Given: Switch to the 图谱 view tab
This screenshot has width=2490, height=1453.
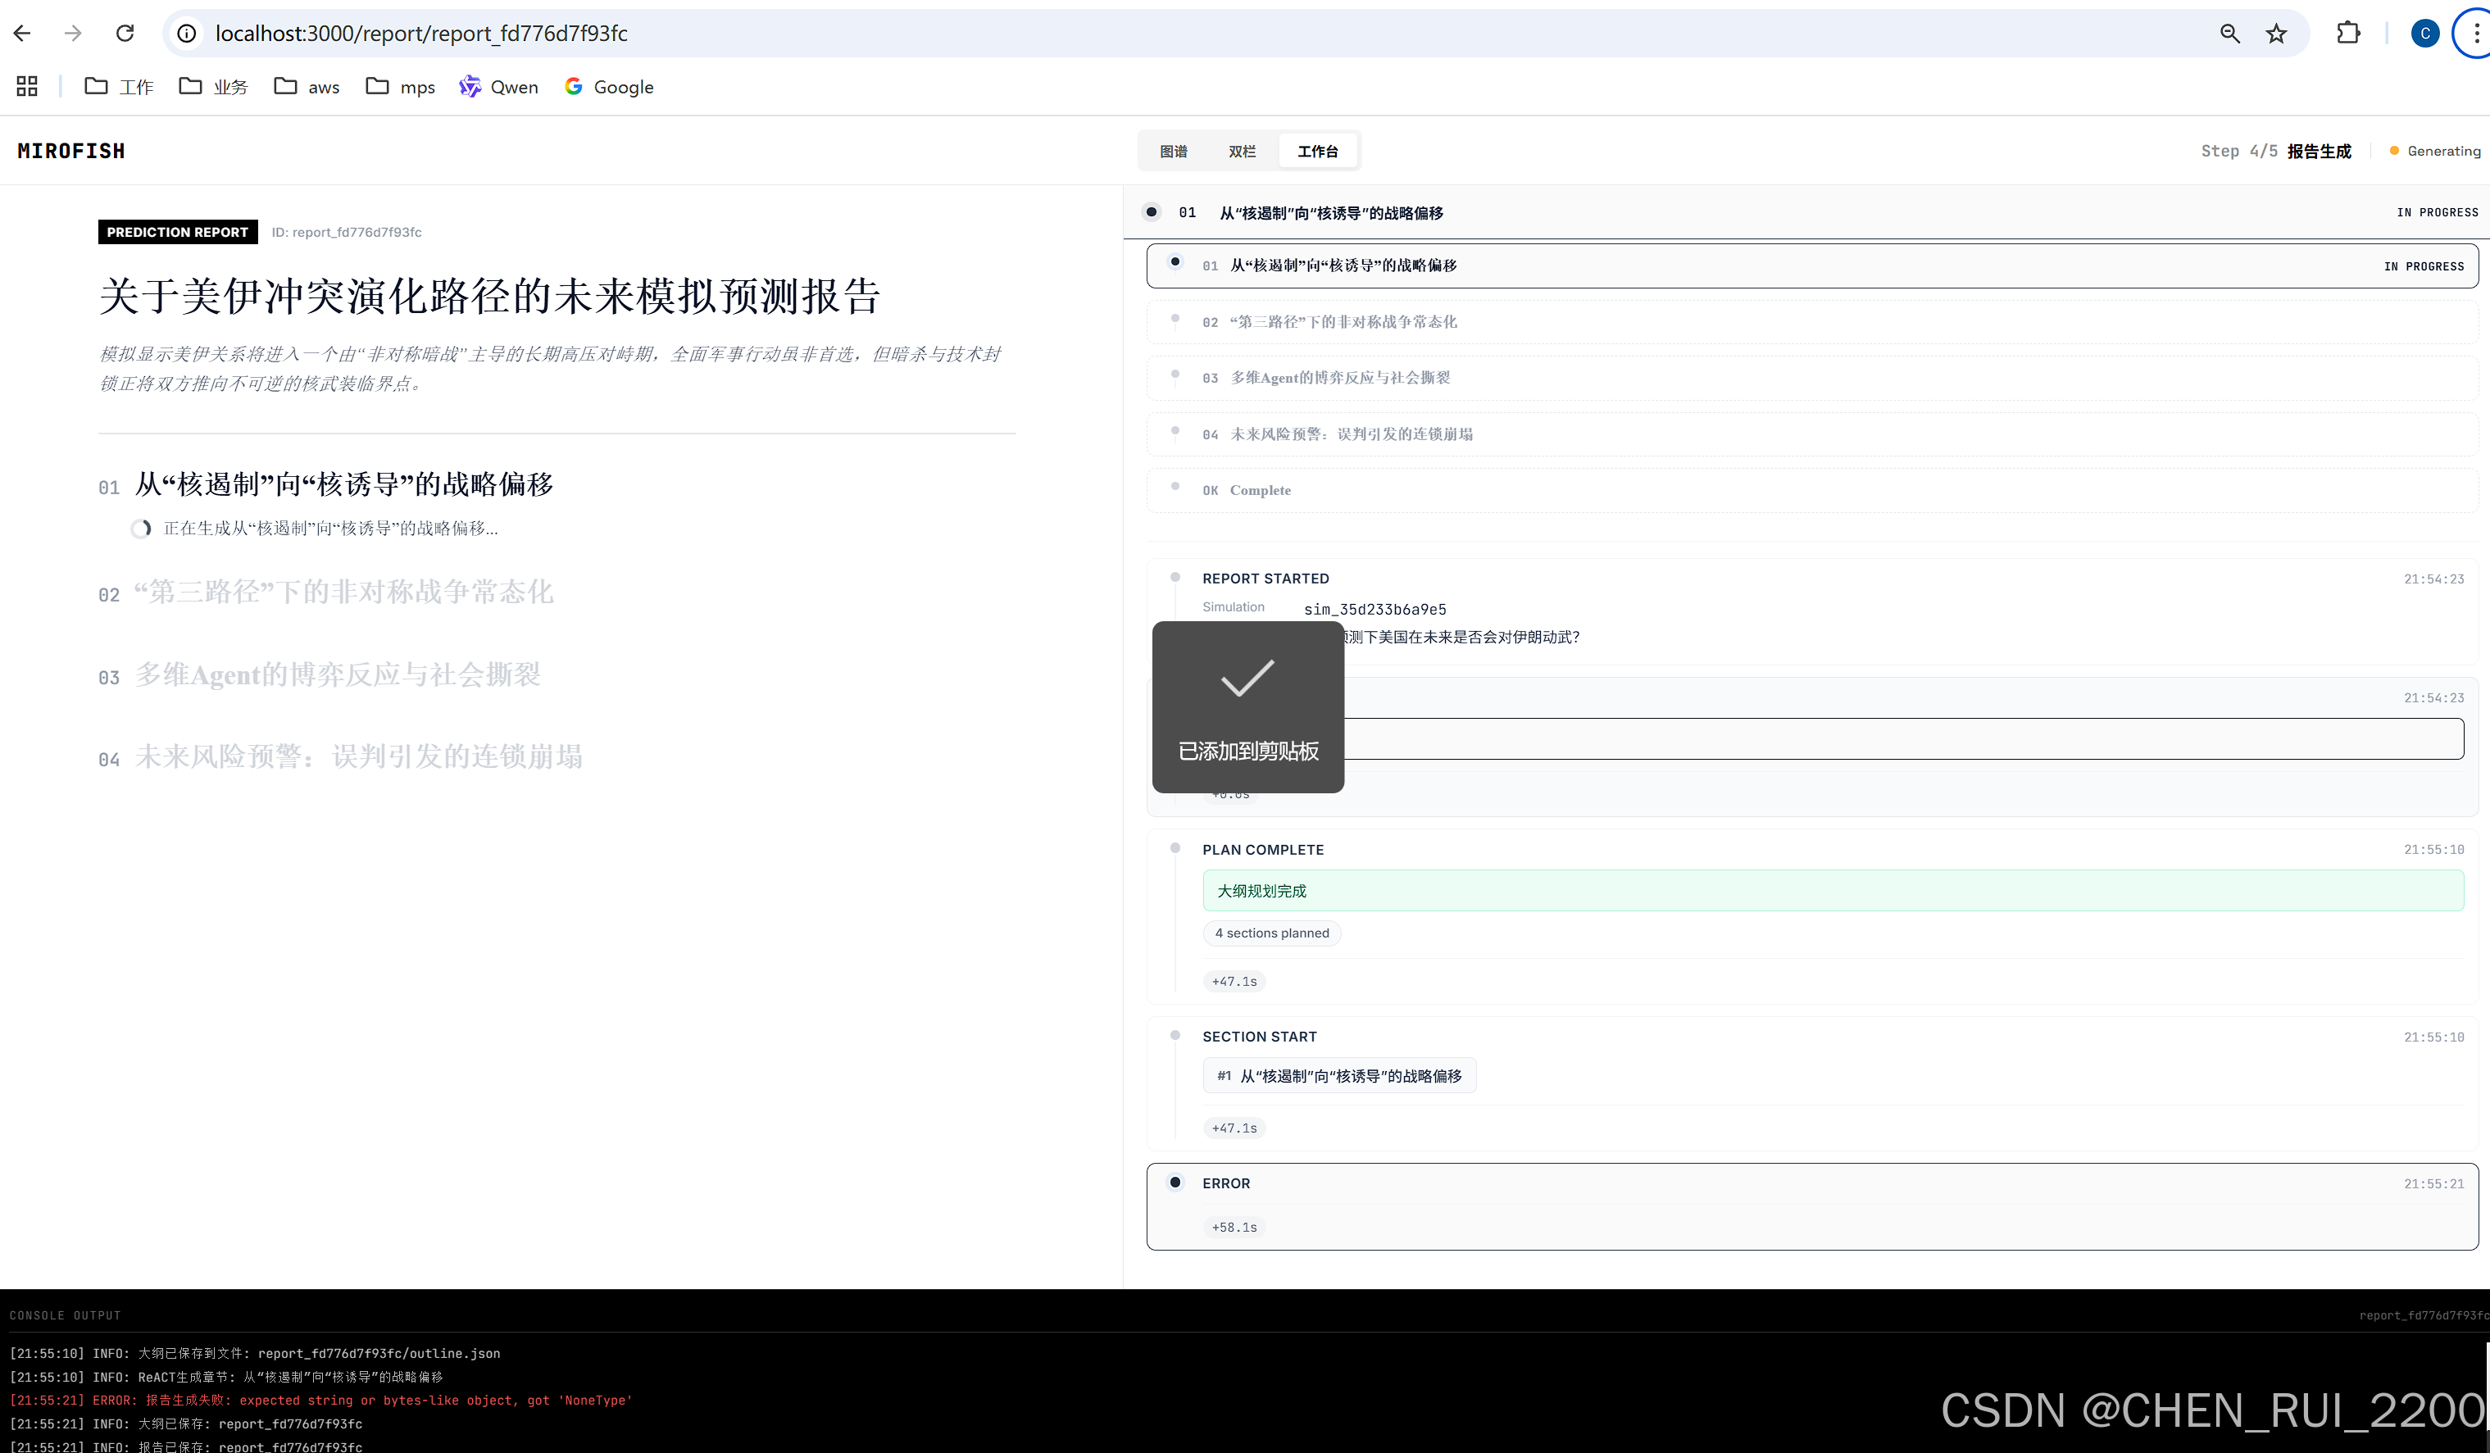Looking at the screenshot, I should tap(1174, 151).
